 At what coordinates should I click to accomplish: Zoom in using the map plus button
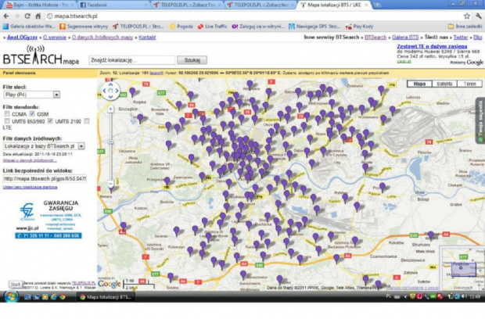[111, 109]
